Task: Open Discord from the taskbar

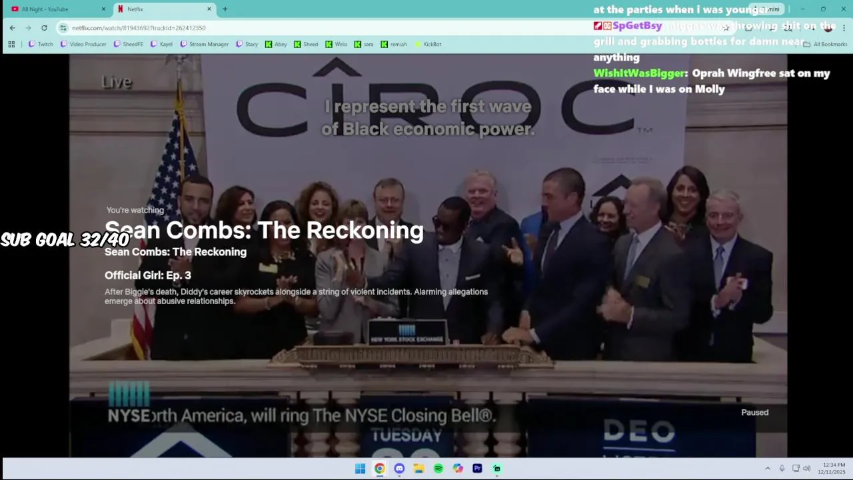Action: point(399,469)
